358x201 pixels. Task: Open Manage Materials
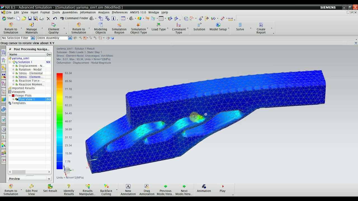click(x=32, y=28)
